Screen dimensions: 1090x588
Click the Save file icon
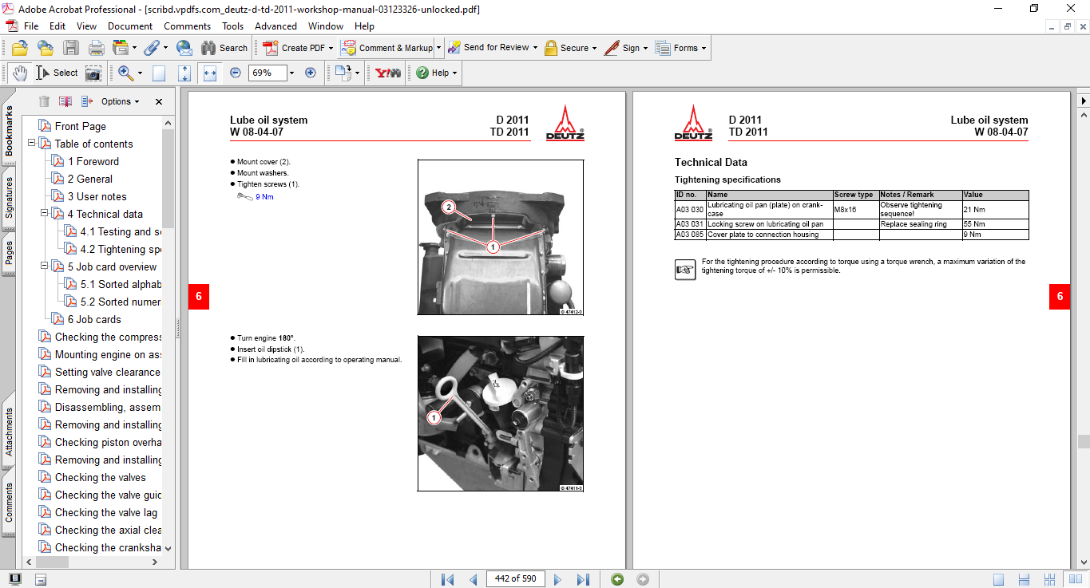click(x=71, y=48)
